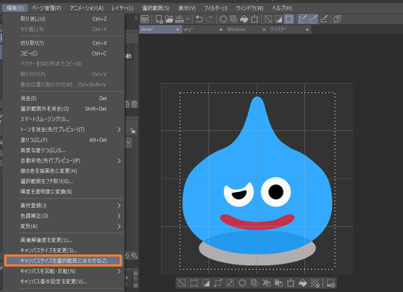The height and width of the screenshot is (292, 403).
Task: Click Fill bucket icon in top command bar
Action: pos(244,19)
